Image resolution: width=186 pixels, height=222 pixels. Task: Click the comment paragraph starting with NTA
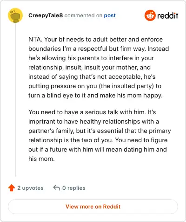(99, 67)
